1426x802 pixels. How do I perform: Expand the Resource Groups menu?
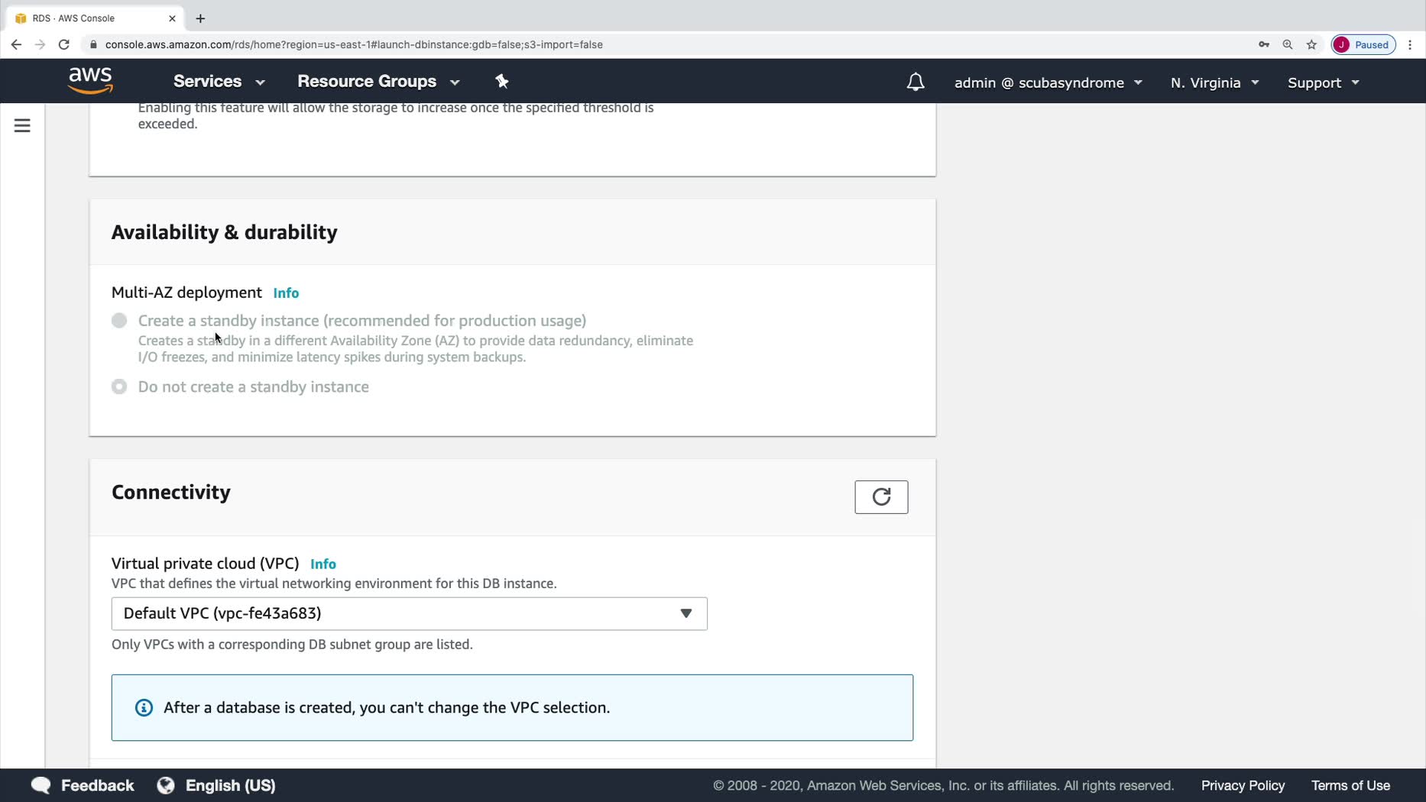pyautogui.click(x=379, y=82)
